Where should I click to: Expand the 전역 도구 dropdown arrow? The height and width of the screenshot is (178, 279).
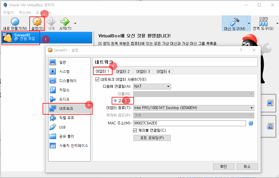point(277,23)
